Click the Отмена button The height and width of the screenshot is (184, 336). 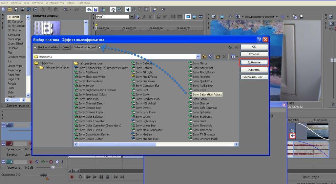254,54
